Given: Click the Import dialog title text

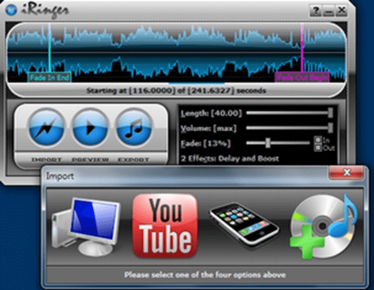Looking at the screenshot, I should click(60, 176).
